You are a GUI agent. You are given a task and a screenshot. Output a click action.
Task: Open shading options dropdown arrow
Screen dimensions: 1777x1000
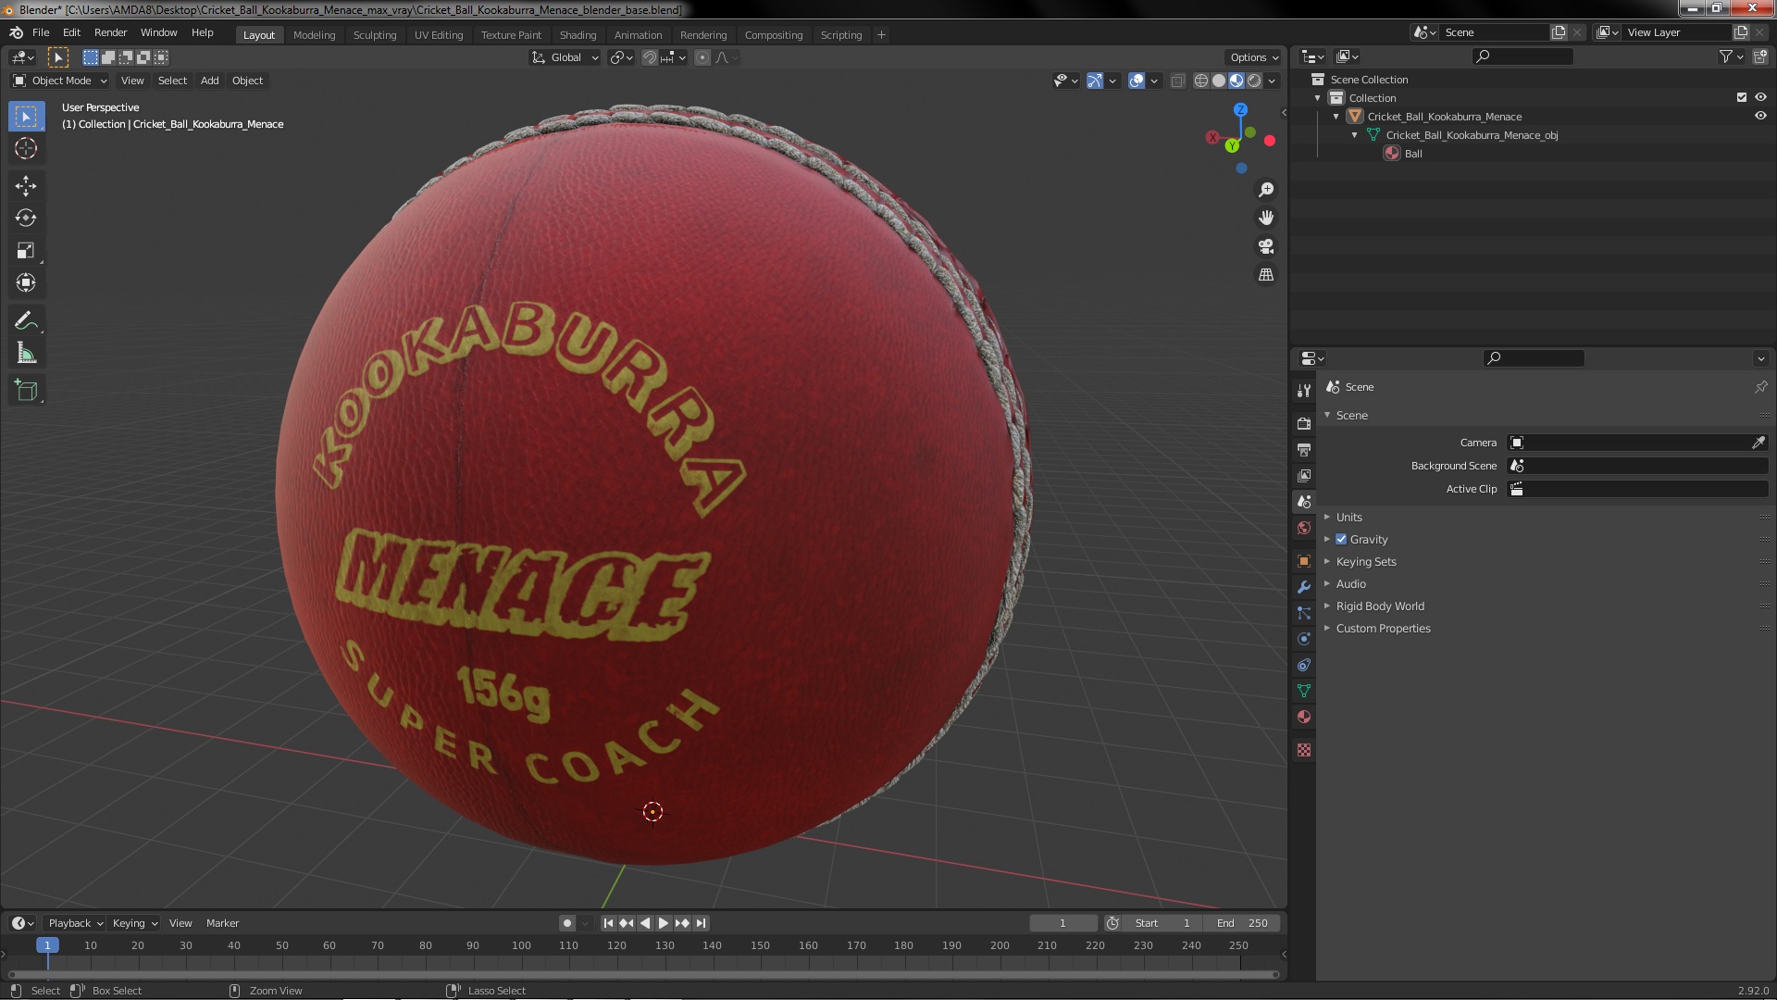pyautogui.click(x=1272, y=81)
